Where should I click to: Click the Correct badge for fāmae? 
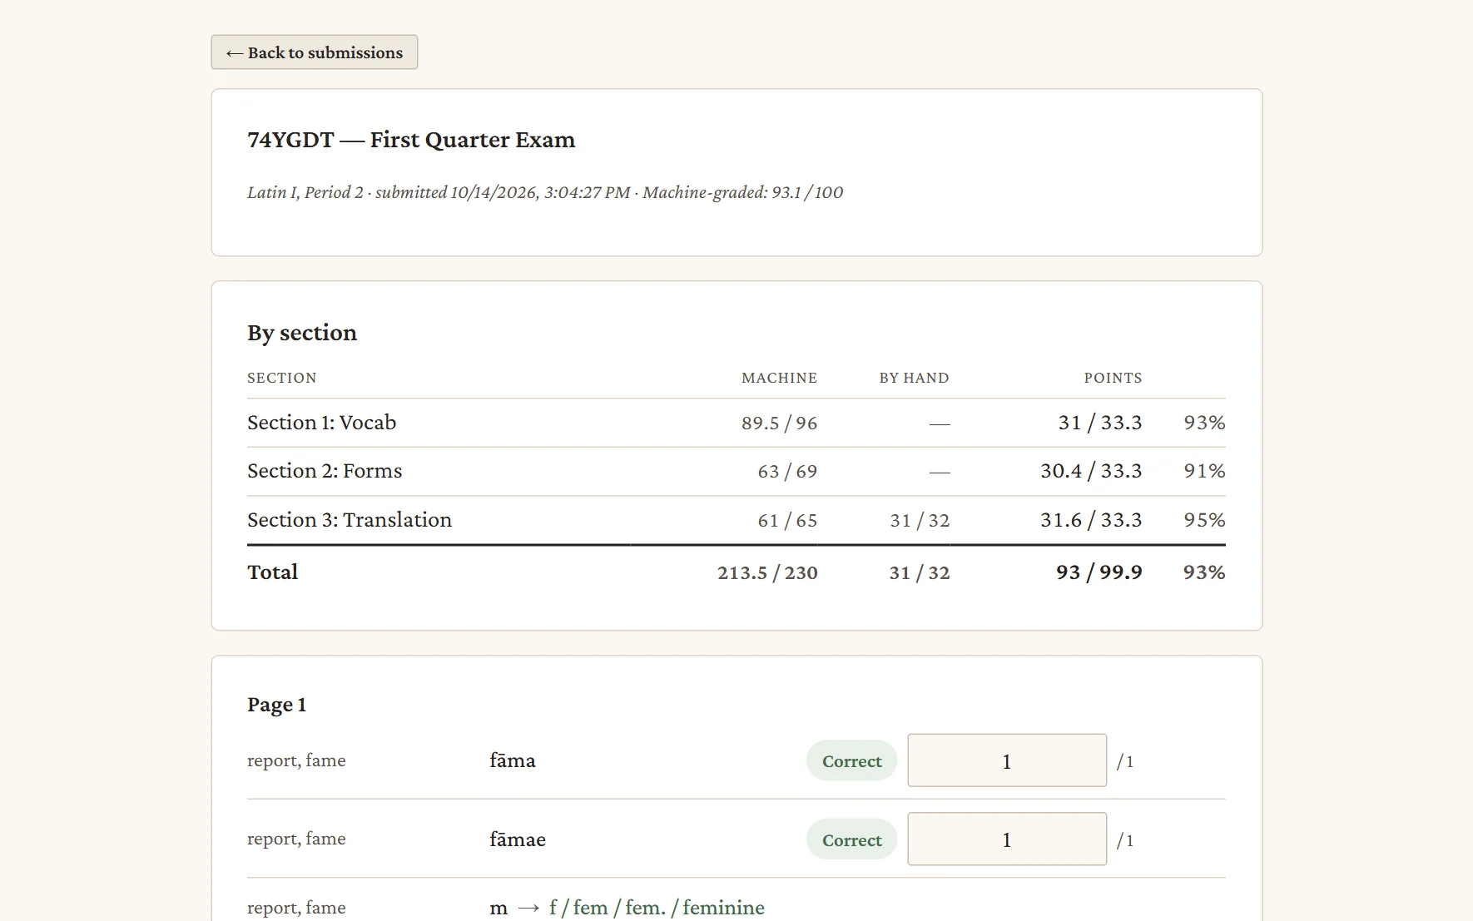851,839
